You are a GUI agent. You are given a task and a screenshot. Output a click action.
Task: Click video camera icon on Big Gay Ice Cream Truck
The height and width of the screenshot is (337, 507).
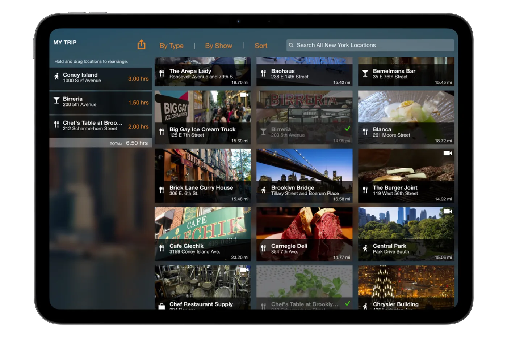pos(244,95)
